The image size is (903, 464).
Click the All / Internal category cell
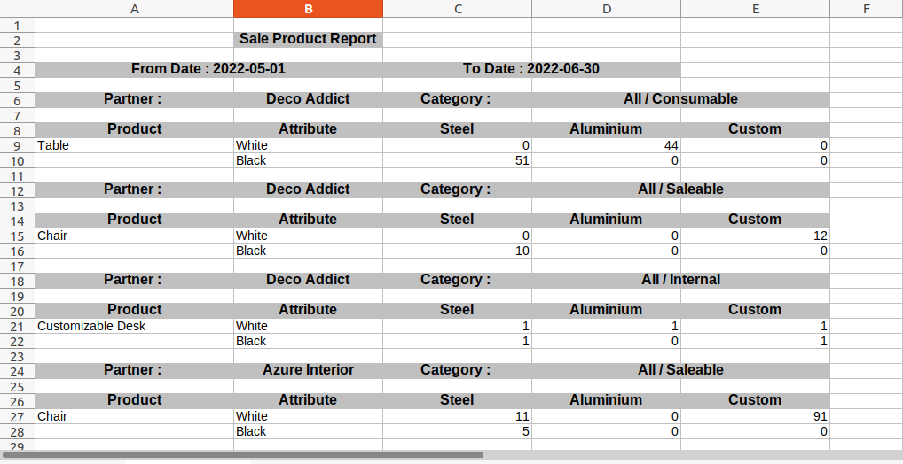(x=680, y=280)
